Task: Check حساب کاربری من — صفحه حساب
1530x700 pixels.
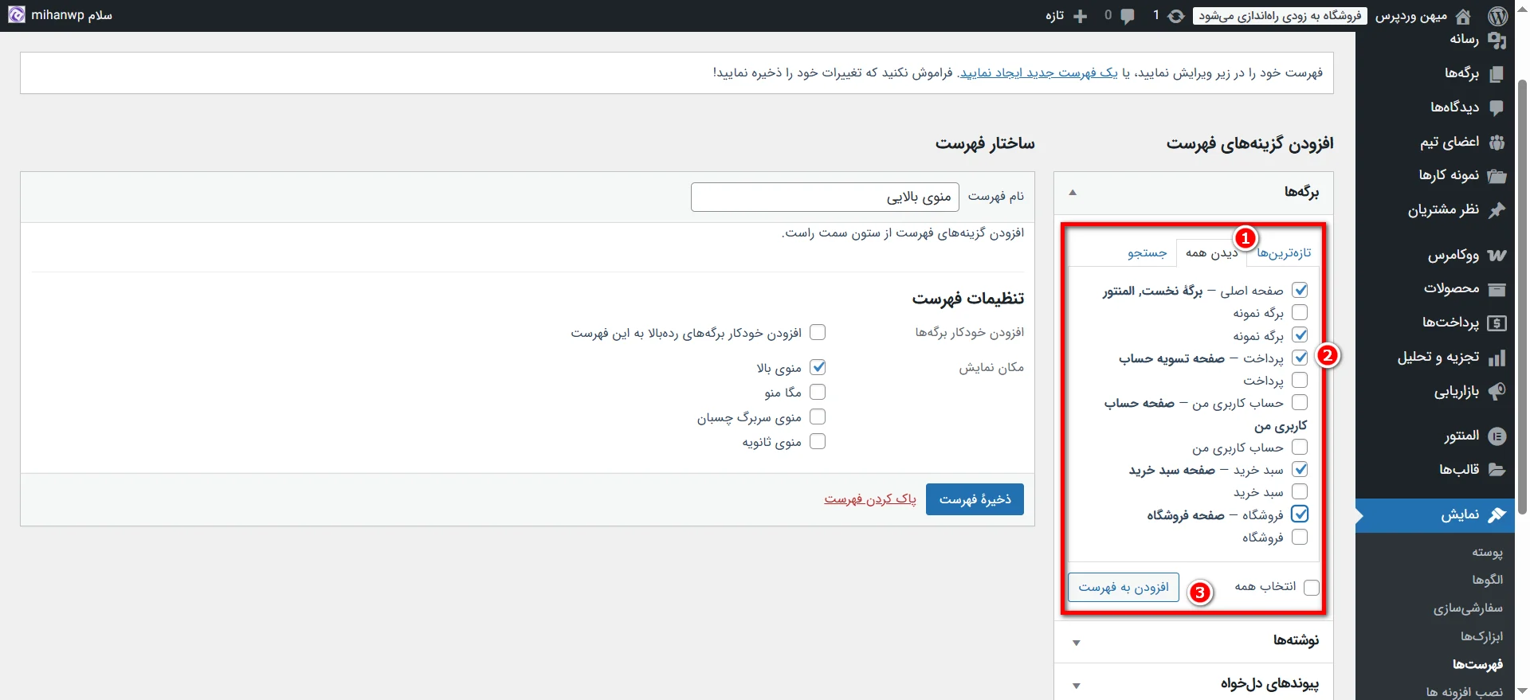Action: [x=1300, y=402]
